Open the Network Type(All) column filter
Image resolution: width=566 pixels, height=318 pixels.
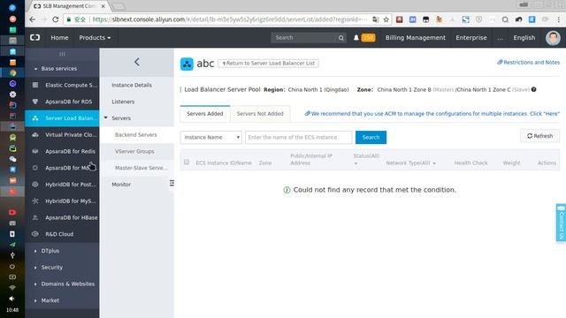pos(410,163)
